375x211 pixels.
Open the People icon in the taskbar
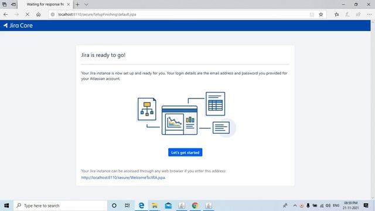(285, 206)
